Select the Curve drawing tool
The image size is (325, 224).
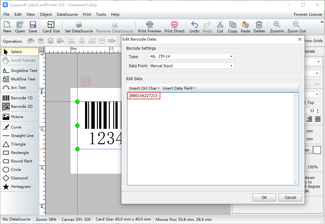20,127
